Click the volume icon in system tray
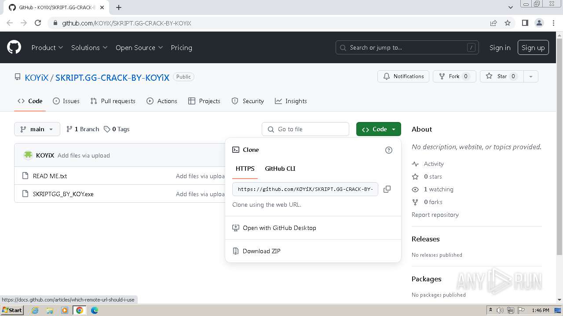 tap(500, 310)
